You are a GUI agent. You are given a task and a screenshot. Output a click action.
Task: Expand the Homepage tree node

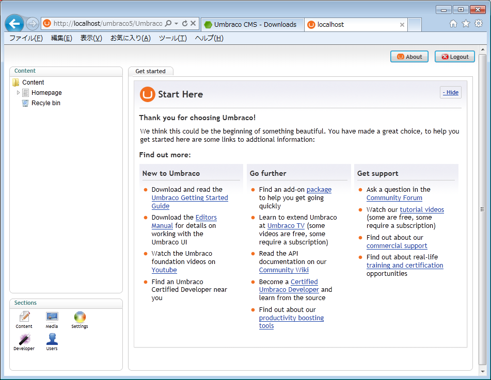tap(19, 93)
